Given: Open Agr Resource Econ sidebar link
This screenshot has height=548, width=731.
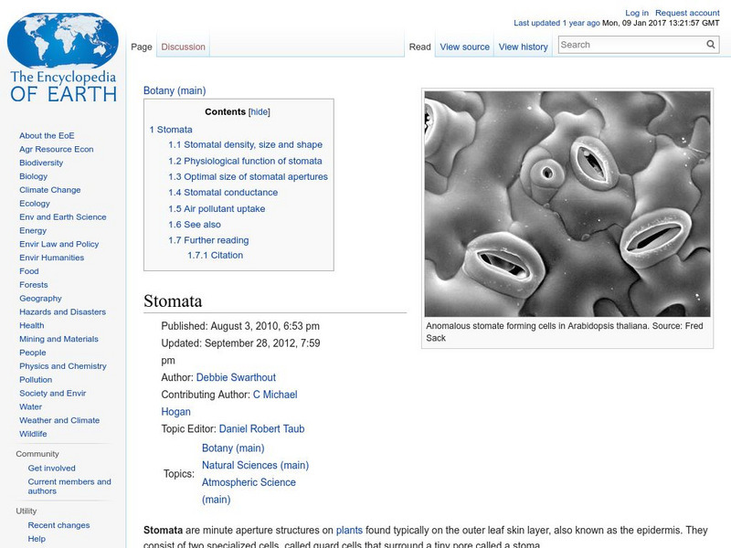Looking at the screenshot, I should (x=57, y=149).
